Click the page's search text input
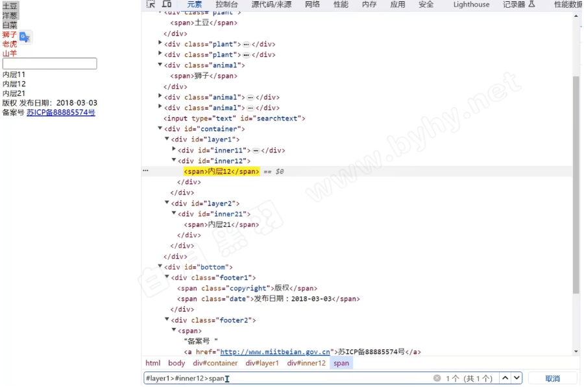This screenshot has width=584, height=387. click(49, 64)
